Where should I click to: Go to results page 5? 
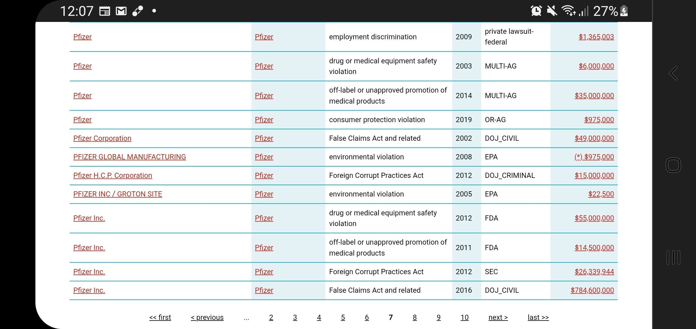coord(343,317)
